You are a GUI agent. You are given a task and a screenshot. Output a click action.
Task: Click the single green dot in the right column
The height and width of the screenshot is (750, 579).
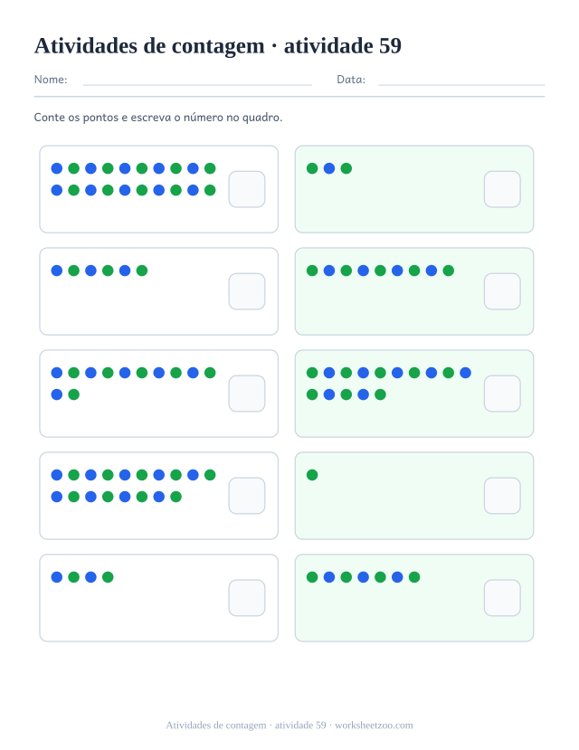[x=312, y=475]
